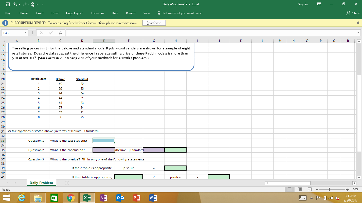This screenshot has height=203, width=362.
Task: Click the Insert Function fx icon
Action: coord(61,33)
